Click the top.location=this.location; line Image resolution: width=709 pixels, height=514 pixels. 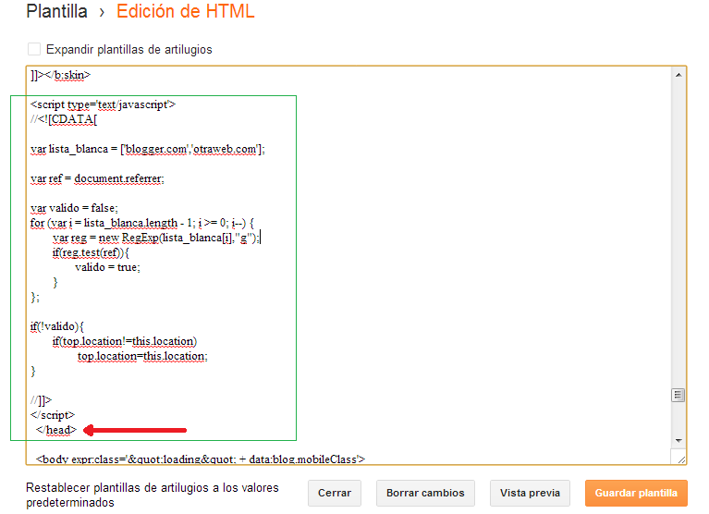point(142,356)
